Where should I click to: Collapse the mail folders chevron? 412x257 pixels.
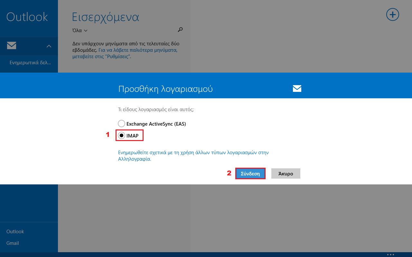click(49, 46)
